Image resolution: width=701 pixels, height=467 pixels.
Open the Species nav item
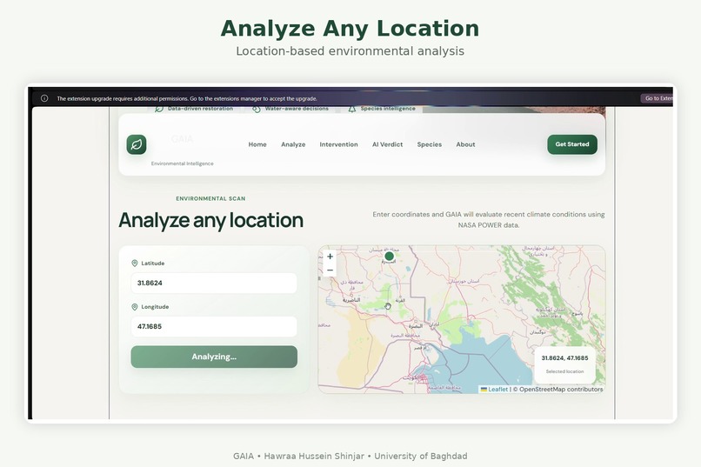429,144
